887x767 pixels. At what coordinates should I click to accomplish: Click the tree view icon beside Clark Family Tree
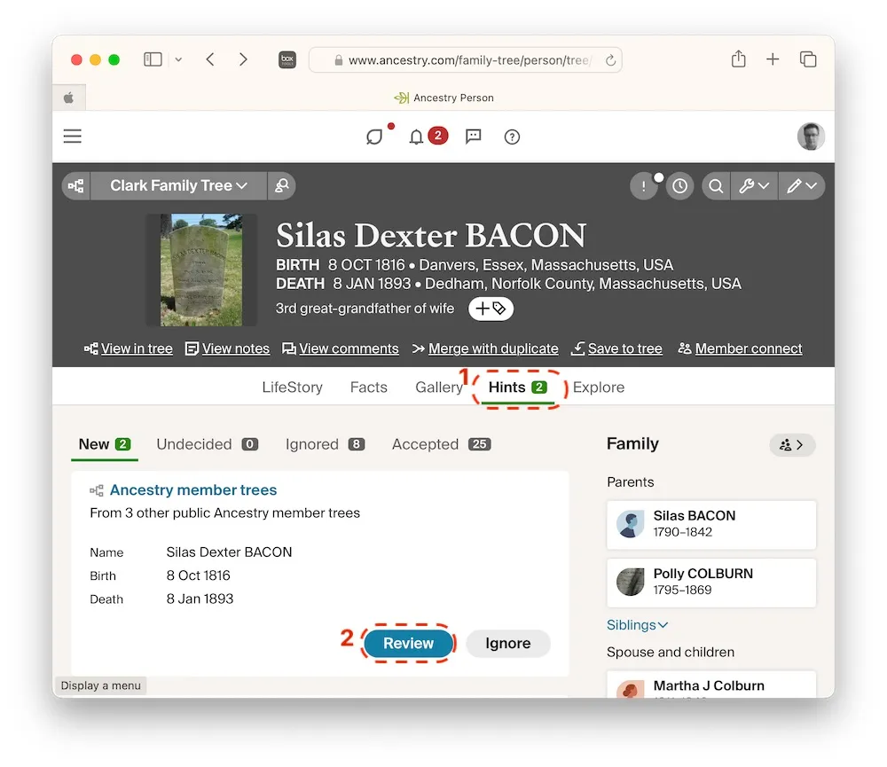tap(75, 185)
